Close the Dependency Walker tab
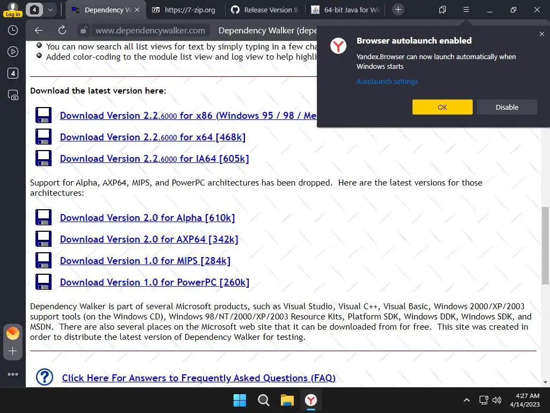 pyautogui.click(x=137, y=10)
